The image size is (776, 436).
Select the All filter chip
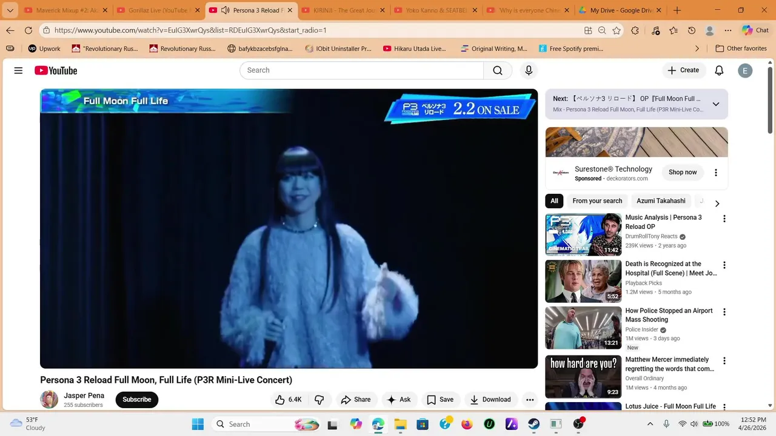click(x=554, y=201)
